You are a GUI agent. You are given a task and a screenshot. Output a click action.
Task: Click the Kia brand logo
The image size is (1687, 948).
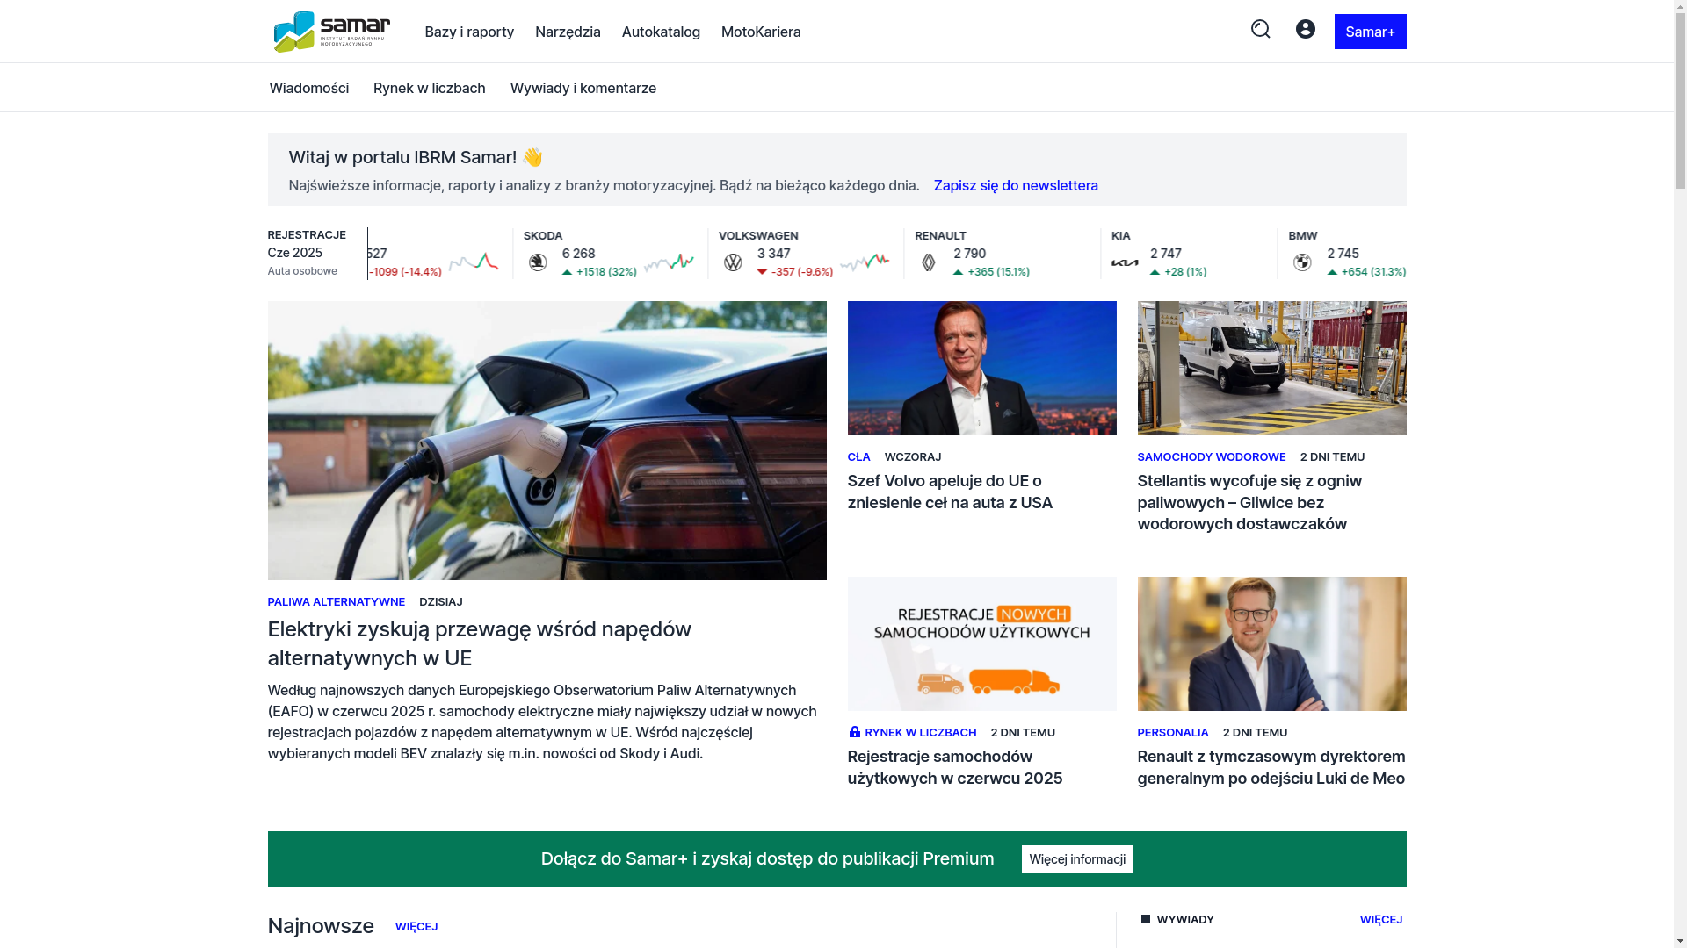1124,262
